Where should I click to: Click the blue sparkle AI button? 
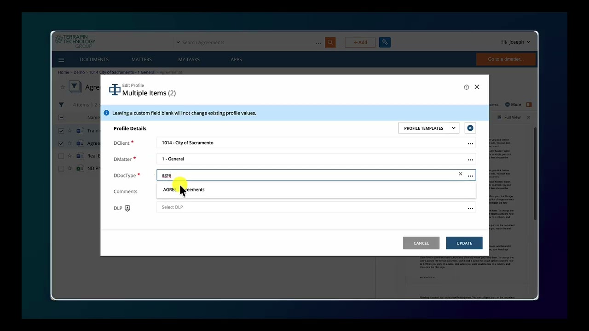[385, 42]
